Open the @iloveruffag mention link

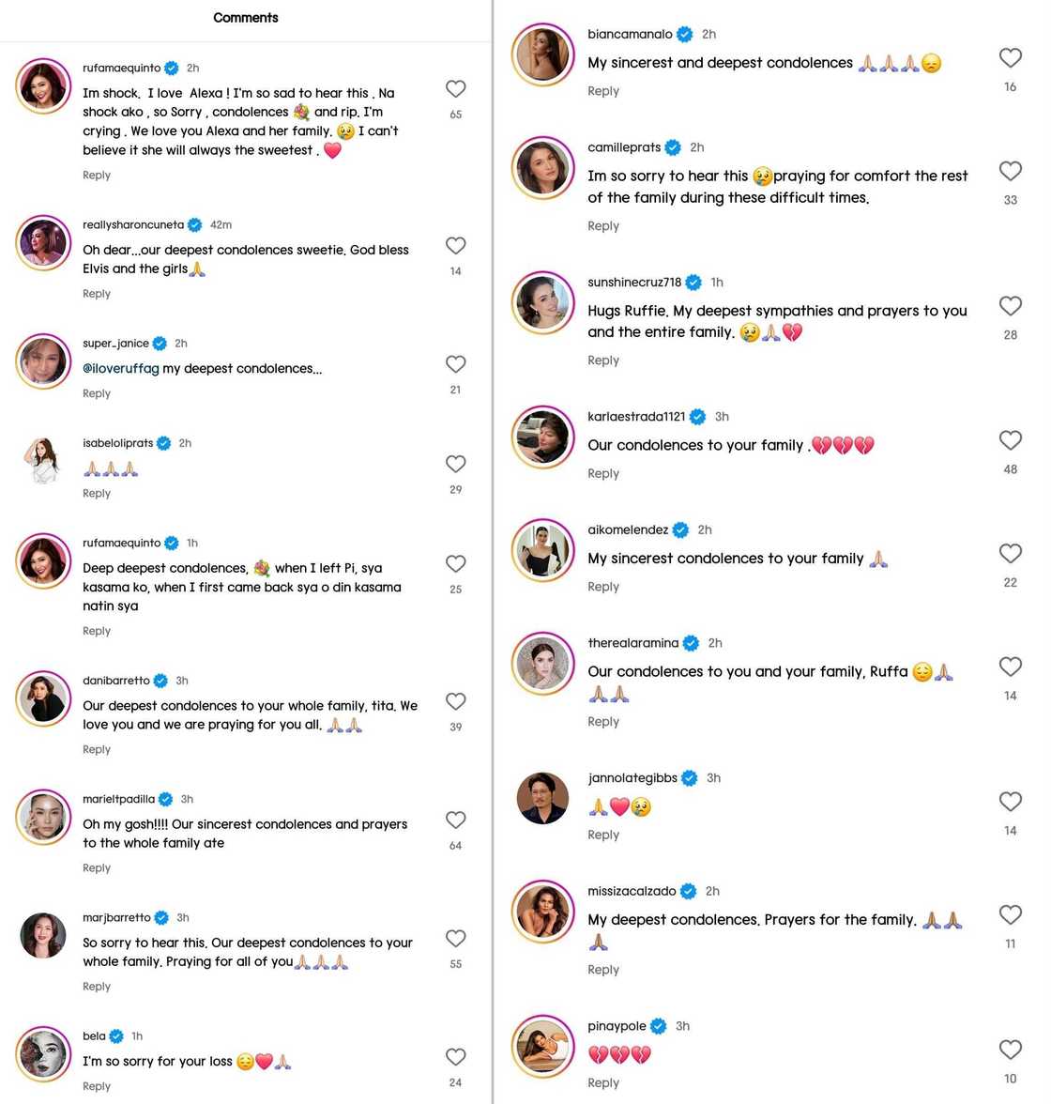[121, 369]
